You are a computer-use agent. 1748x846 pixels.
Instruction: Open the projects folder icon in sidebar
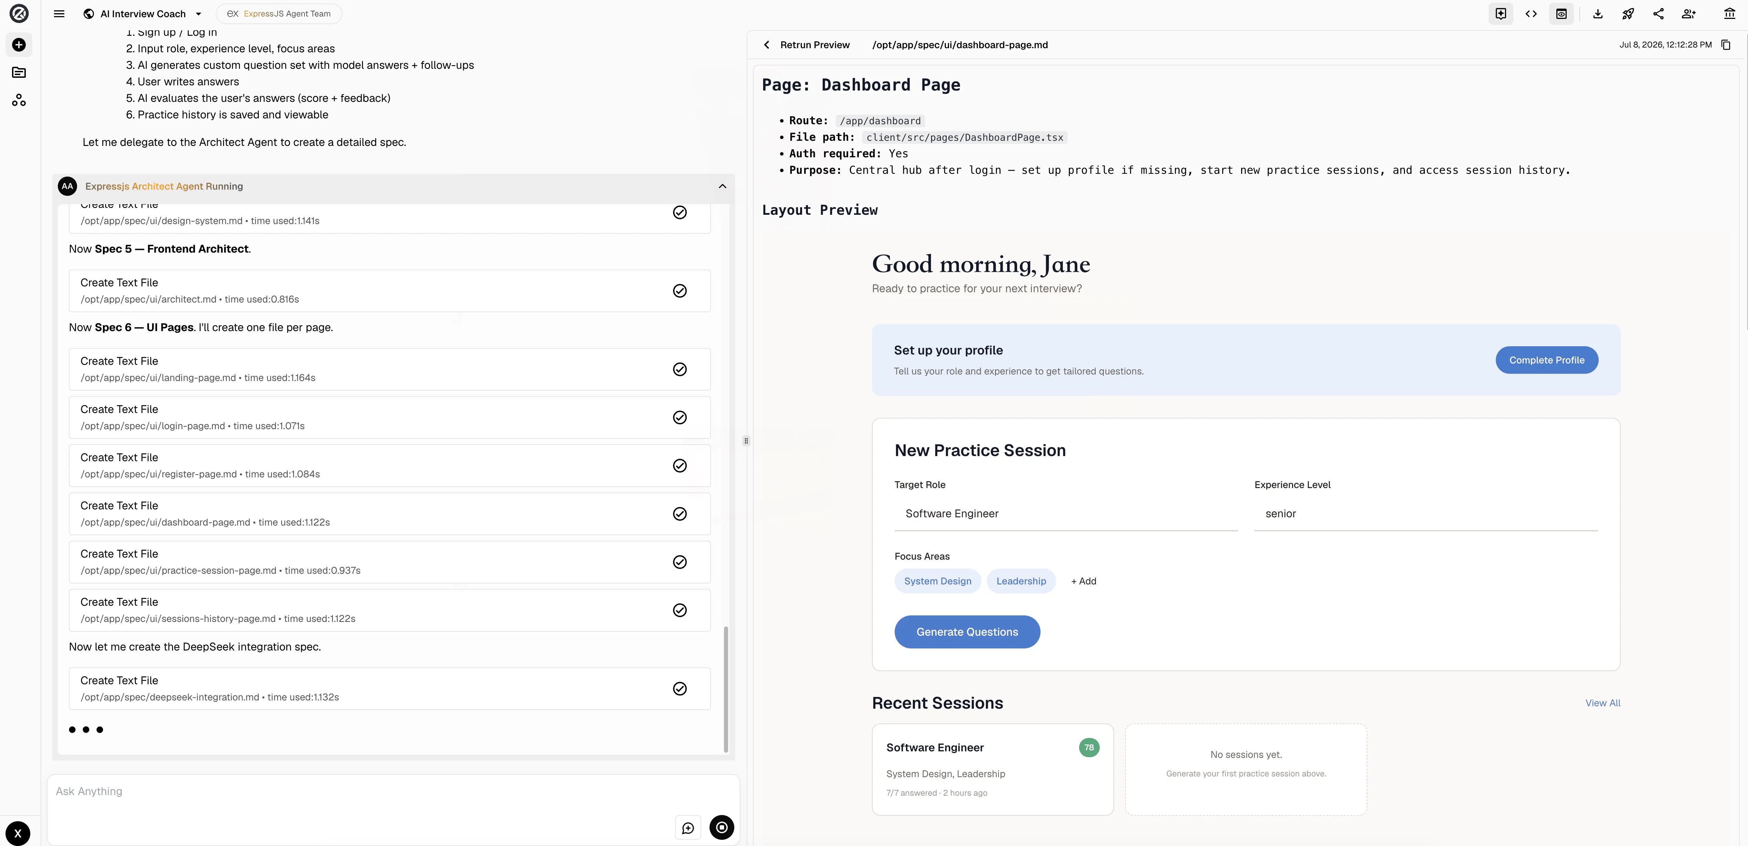coord(19,73)
